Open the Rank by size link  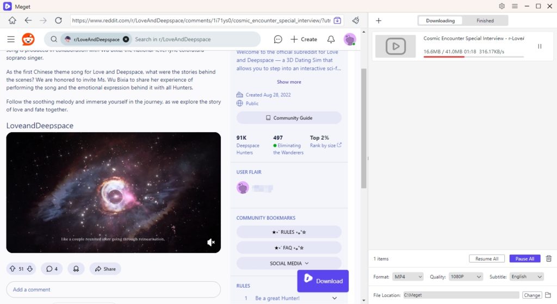click(325, 145)
